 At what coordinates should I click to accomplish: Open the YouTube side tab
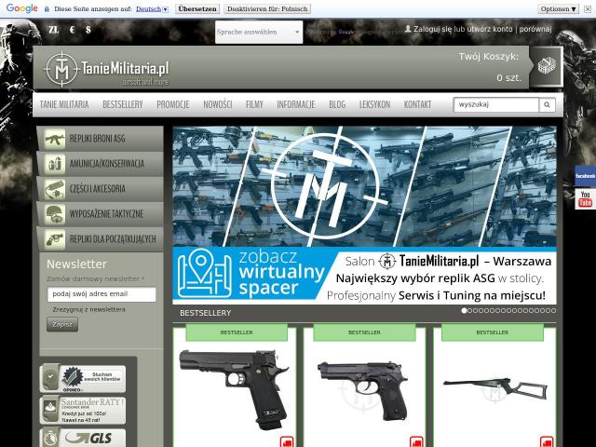coord(585,199)
